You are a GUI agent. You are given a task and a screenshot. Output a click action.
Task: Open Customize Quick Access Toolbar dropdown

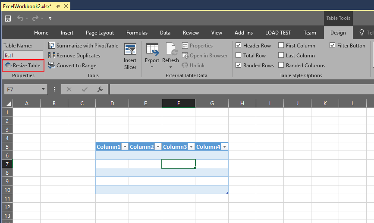(x=50, y=19)
